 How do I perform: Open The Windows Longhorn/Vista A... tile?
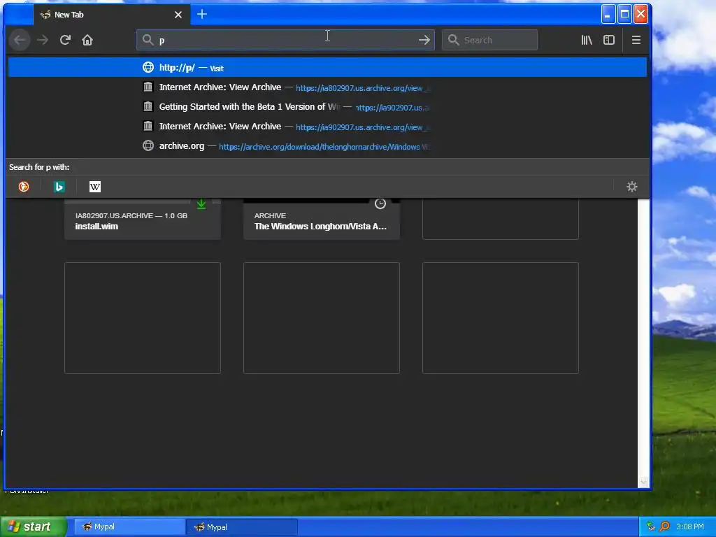pyautogui.click(x=322, y=219)
